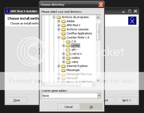Confirm directory with OK button
This screenshot has height=113, width=144.
pyautogui.click(x=91, y=107)
